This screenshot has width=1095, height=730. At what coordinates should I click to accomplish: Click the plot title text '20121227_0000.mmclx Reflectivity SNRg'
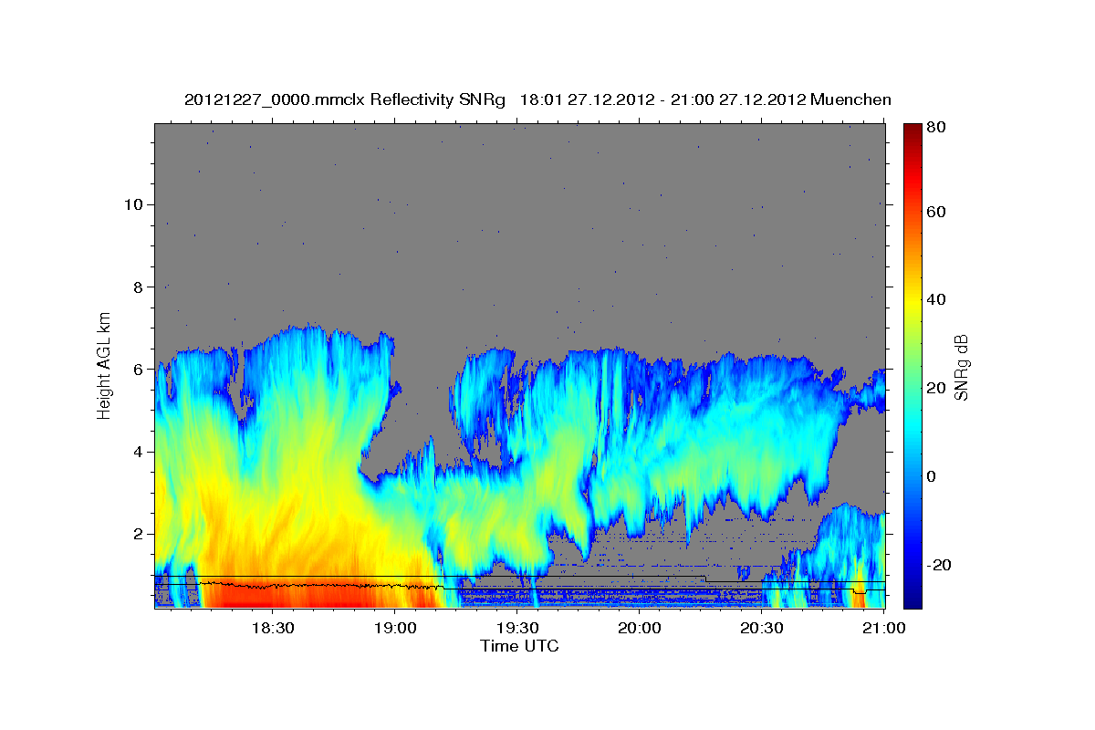345,99
